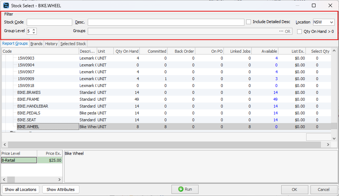
Task: Click the Show all Locations button
Action: [x=21, y=190]
